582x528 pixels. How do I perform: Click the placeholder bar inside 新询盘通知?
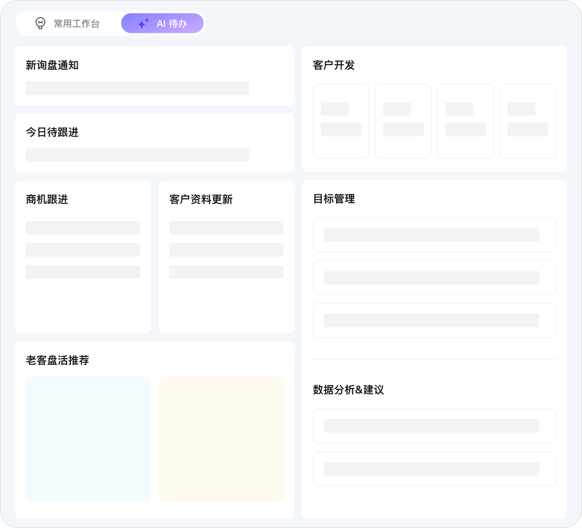(x=137, y=88)
